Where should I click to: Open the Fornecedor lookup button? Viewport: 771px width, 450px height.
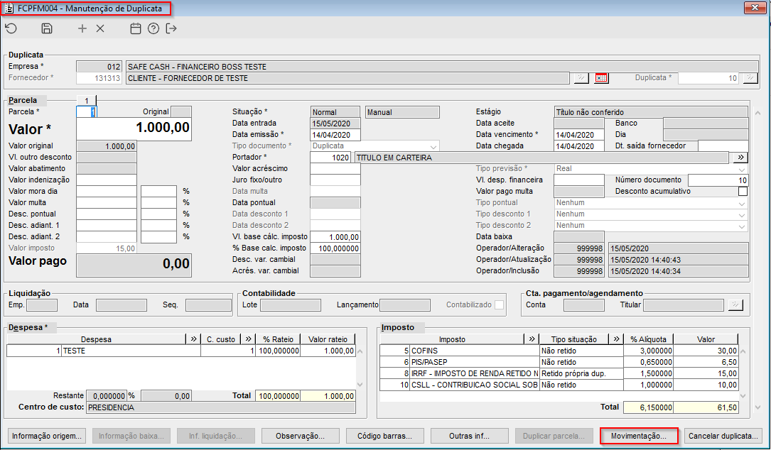click(581, 78)
